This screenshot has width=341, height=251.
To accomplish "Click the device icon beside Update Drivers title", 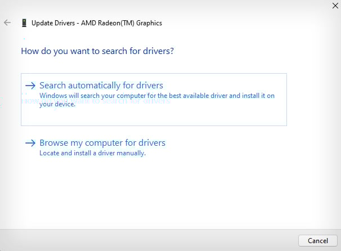I will [x=24, y=23].
